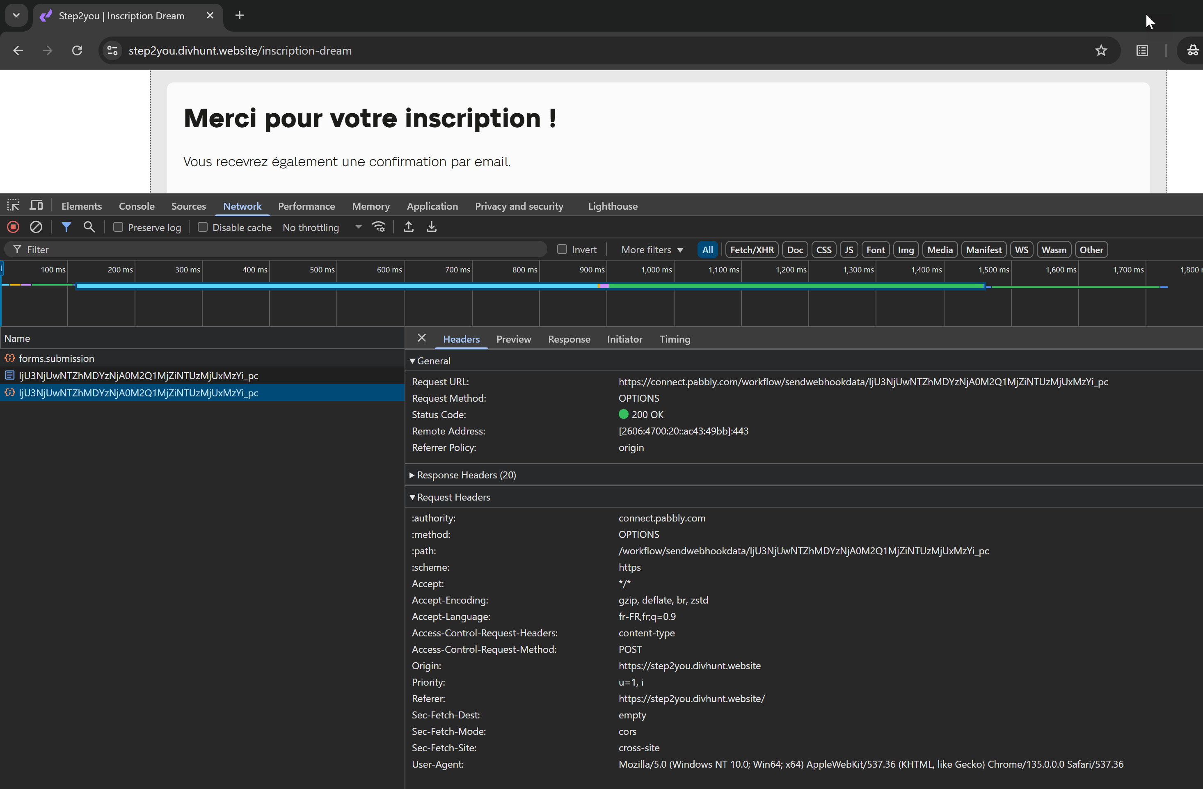This screenshot has height=789, width=1203.
Task: Click the Name column header
Action: coord(202,338)
